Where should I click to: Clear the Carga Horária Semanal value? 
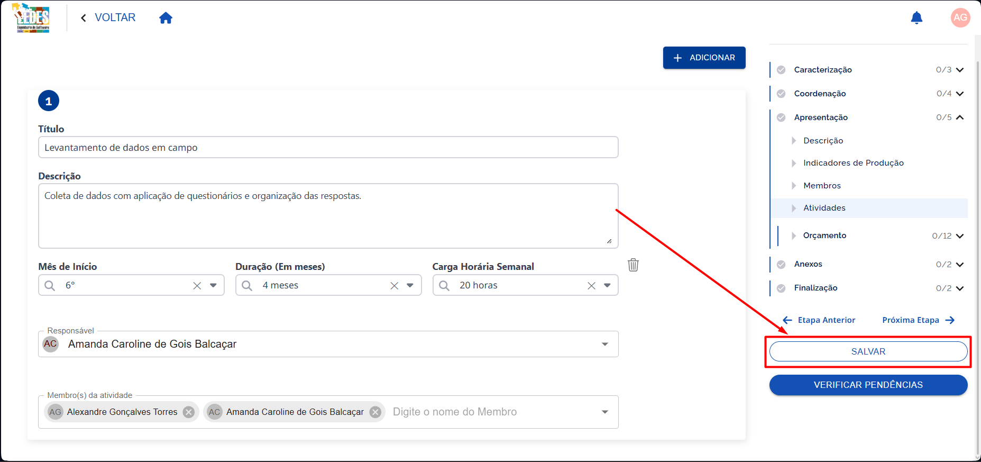pyautogui.click(x=591, y=286)
